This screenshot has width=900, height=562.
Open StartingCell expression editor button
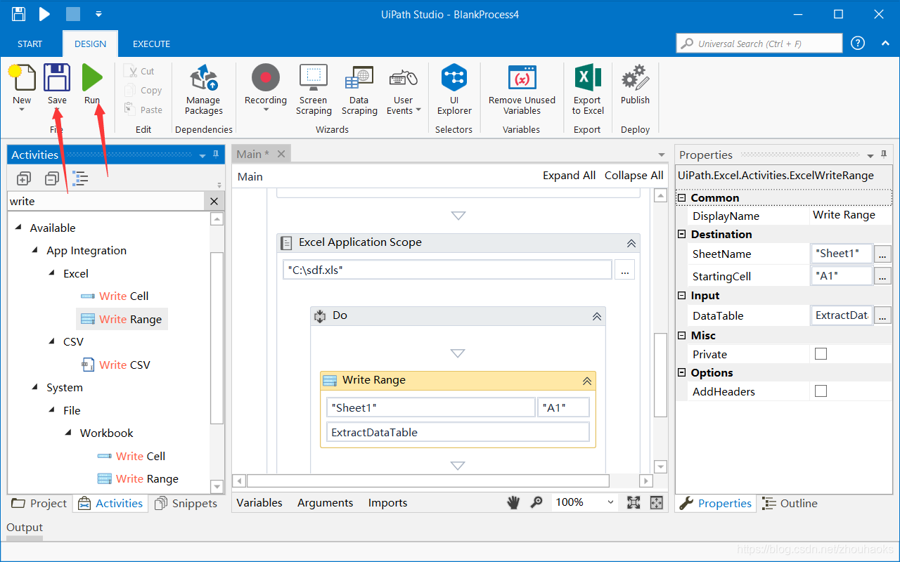click(882, 276)
